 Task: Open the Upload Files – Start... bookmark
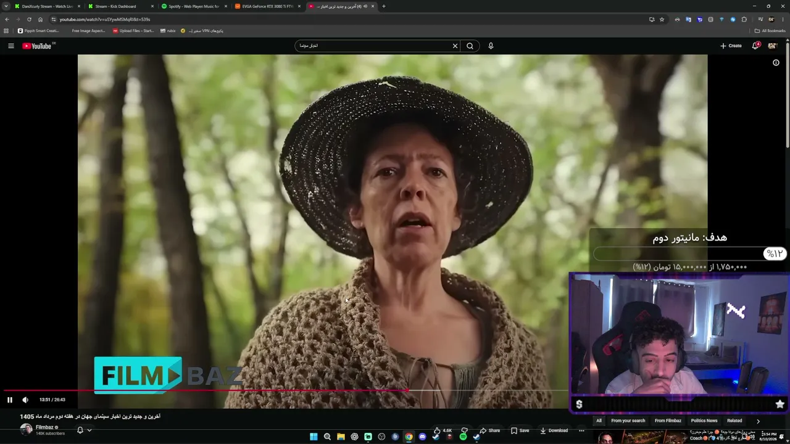click(133, 31)
